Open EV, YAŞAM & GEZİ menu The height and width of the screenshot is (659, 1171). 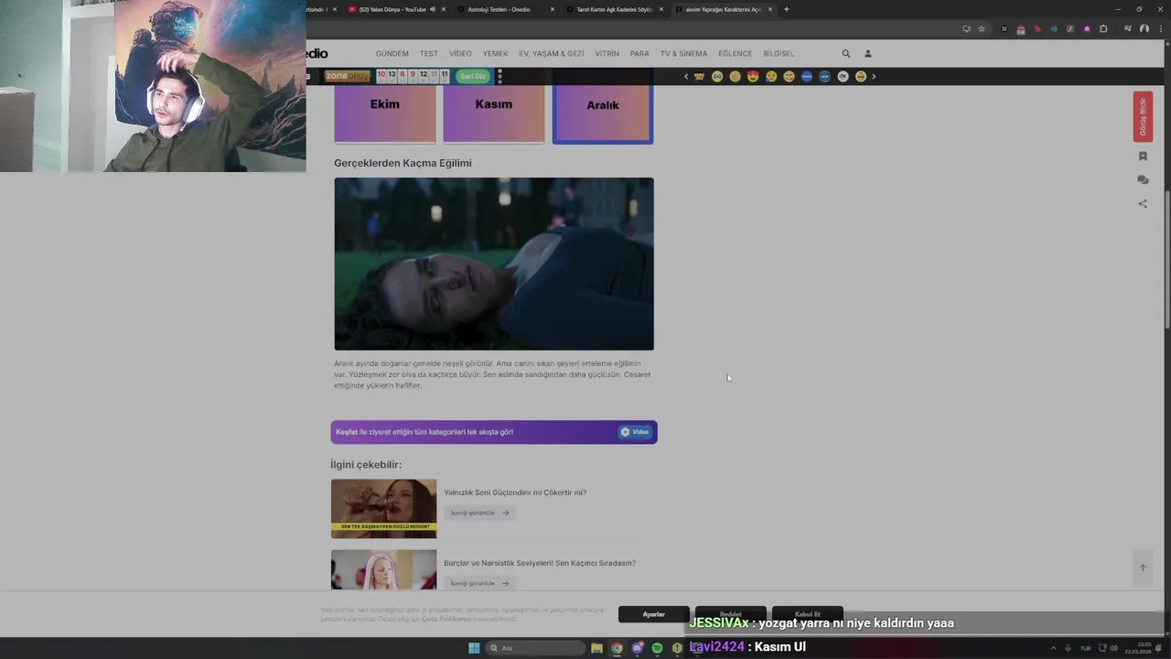[551, 54]
